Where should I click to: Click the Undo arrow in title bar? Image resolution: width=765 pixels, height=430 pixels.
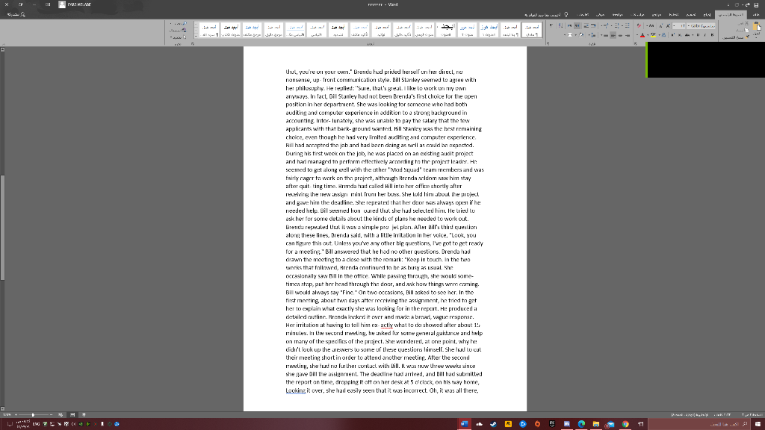tap(748, 5)
